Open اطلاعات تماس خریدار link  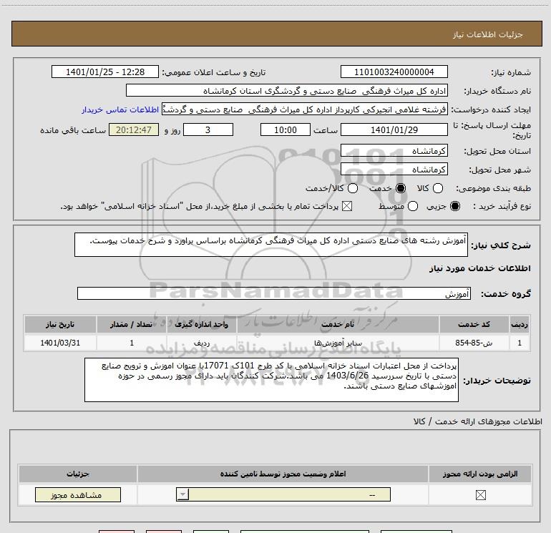[120, 109]
